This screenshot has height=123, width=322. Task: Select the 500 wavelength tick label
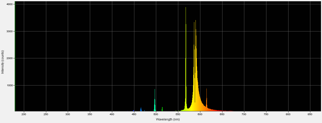point(156,114)
